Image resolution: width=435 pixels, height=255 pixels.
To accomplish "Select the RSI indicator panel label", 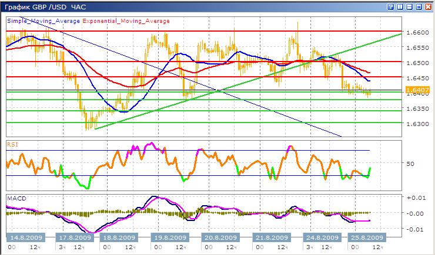I will coord(12,144).
